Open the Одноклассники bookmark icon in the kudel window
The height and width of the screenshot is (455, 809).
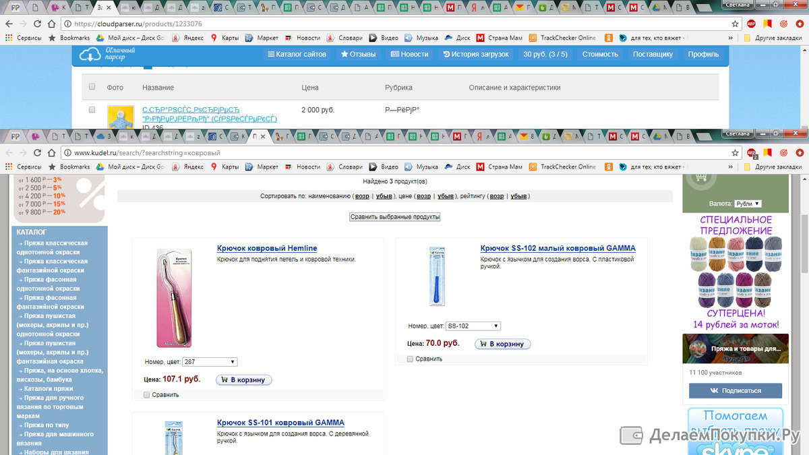pos(608,166)
